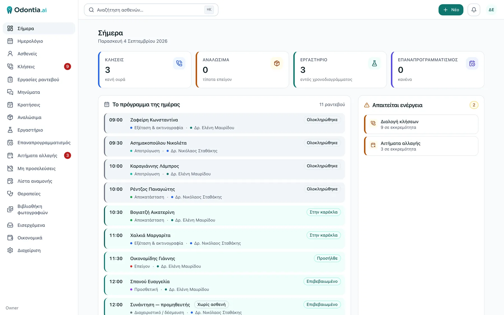Go to Ασθενείς in the sidebar

pos(39,54)
